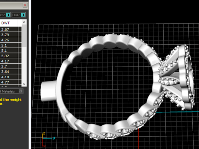Select the 4,26 weight row
This screenshot has height=149, width=199.
[11, 40]
